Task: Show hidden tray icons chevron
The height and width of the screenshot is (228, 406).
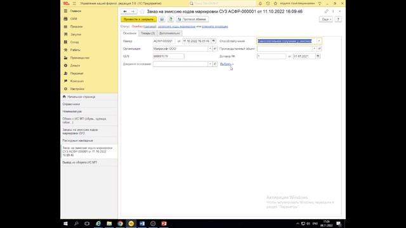Action: (x=298, y=224)
